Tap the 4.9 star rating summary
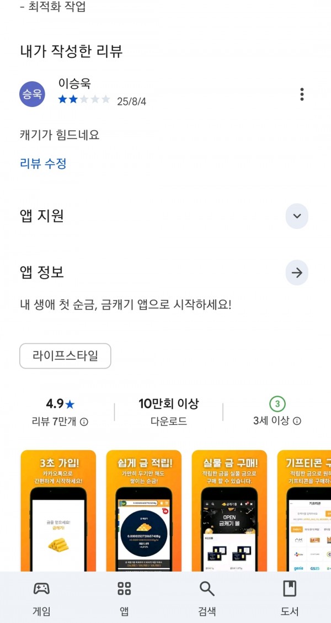The image size is (331, 623). (x=60, y=404)
